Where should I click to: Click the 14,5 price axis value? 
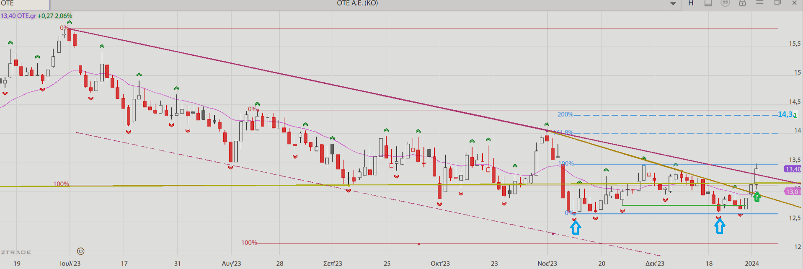click(x=795, y=102)
